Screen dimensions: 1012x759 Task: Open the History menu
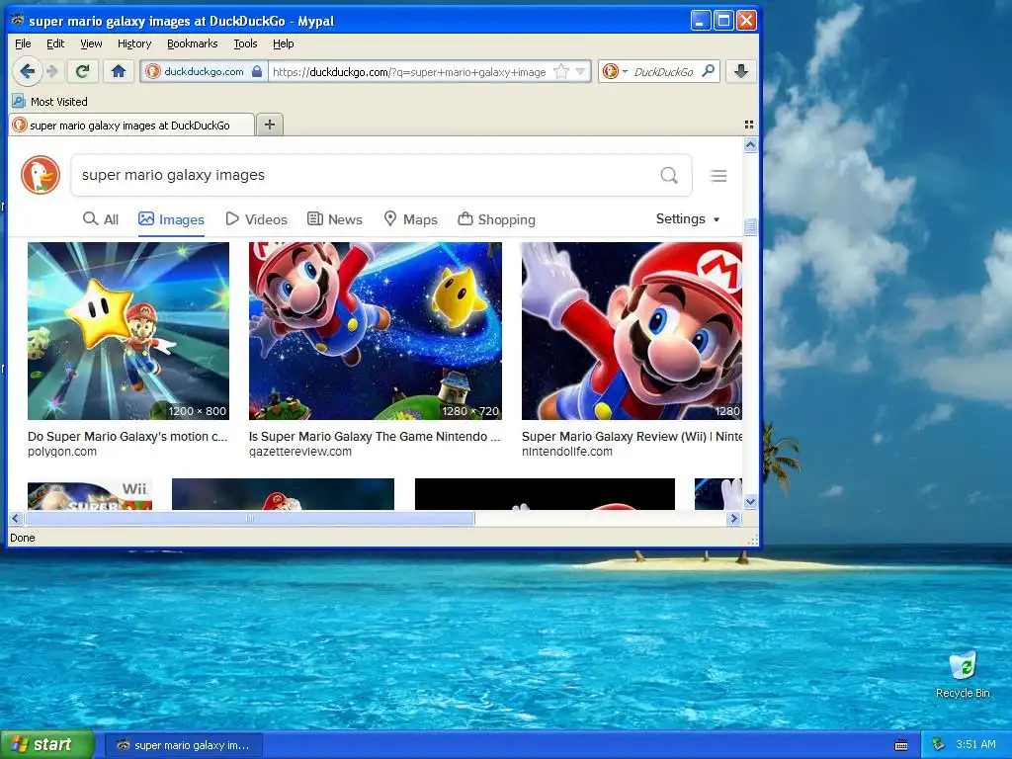coord(134,43)
